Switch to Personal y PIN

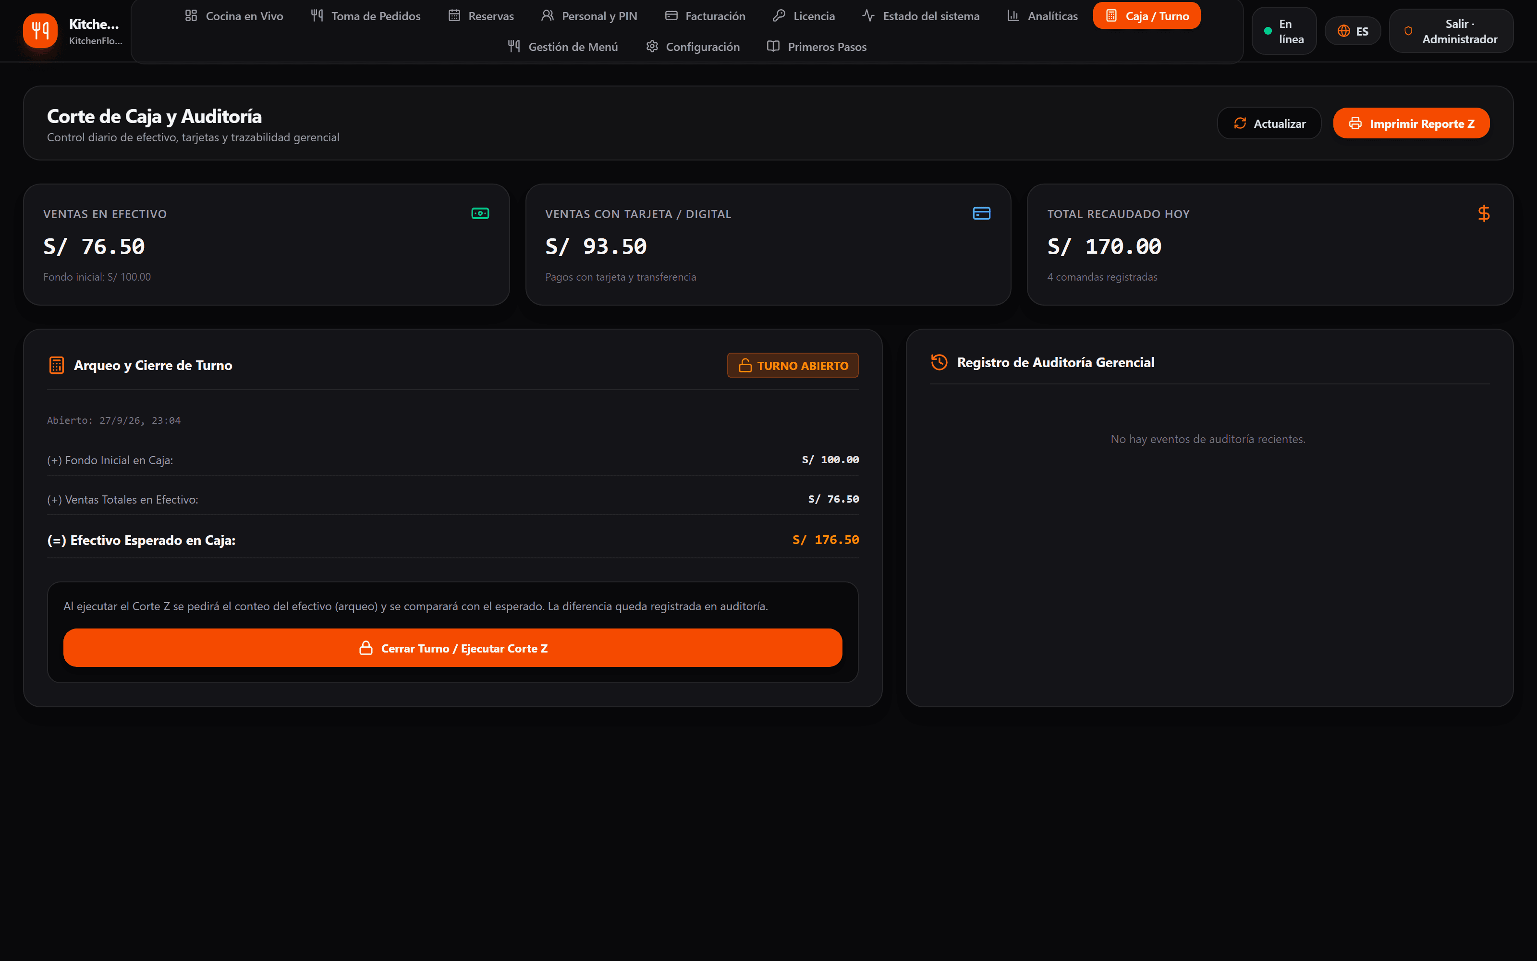(589, 16)
